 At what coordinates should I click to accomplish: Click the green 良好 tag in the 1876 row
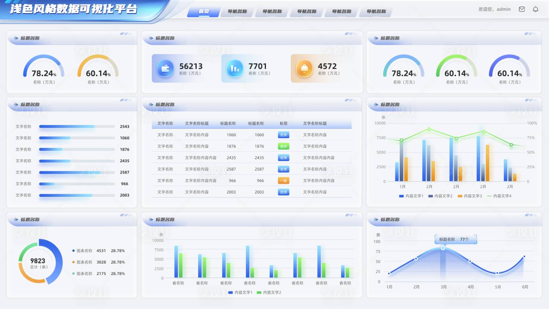click(x=284, y=146)
